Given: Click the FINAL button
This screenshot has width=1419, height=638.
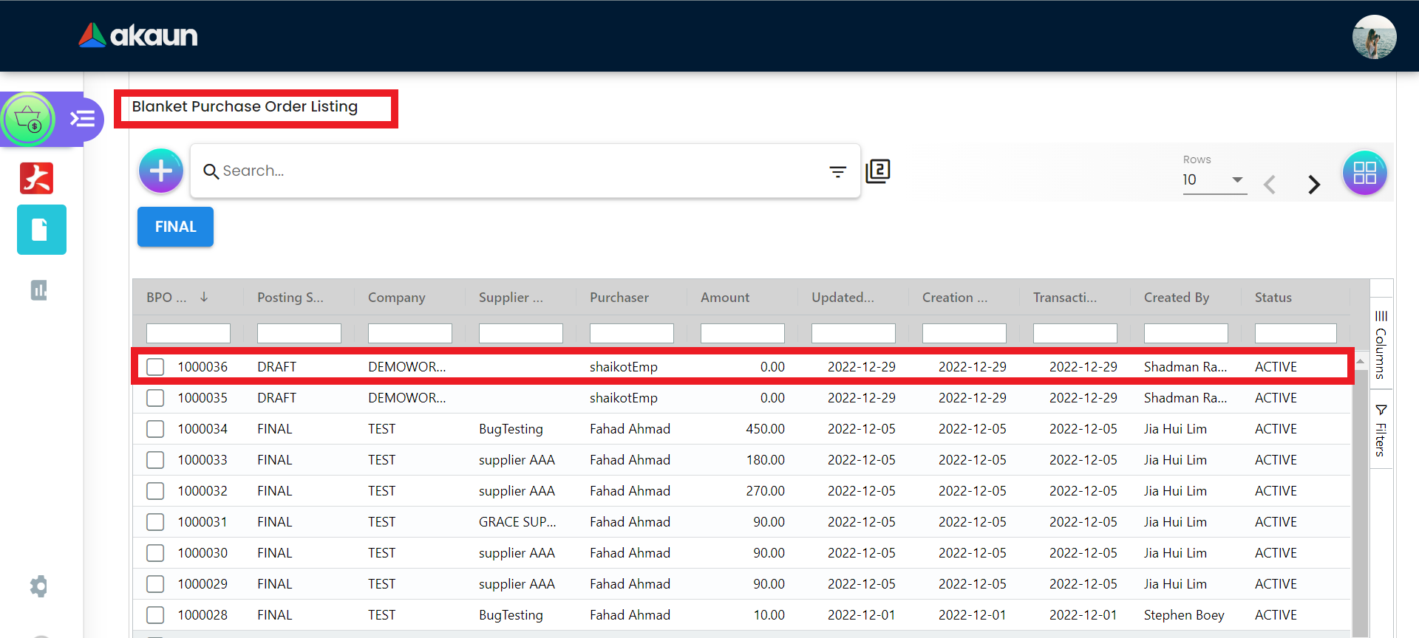Looking at the screenshot, I should 175,227.
